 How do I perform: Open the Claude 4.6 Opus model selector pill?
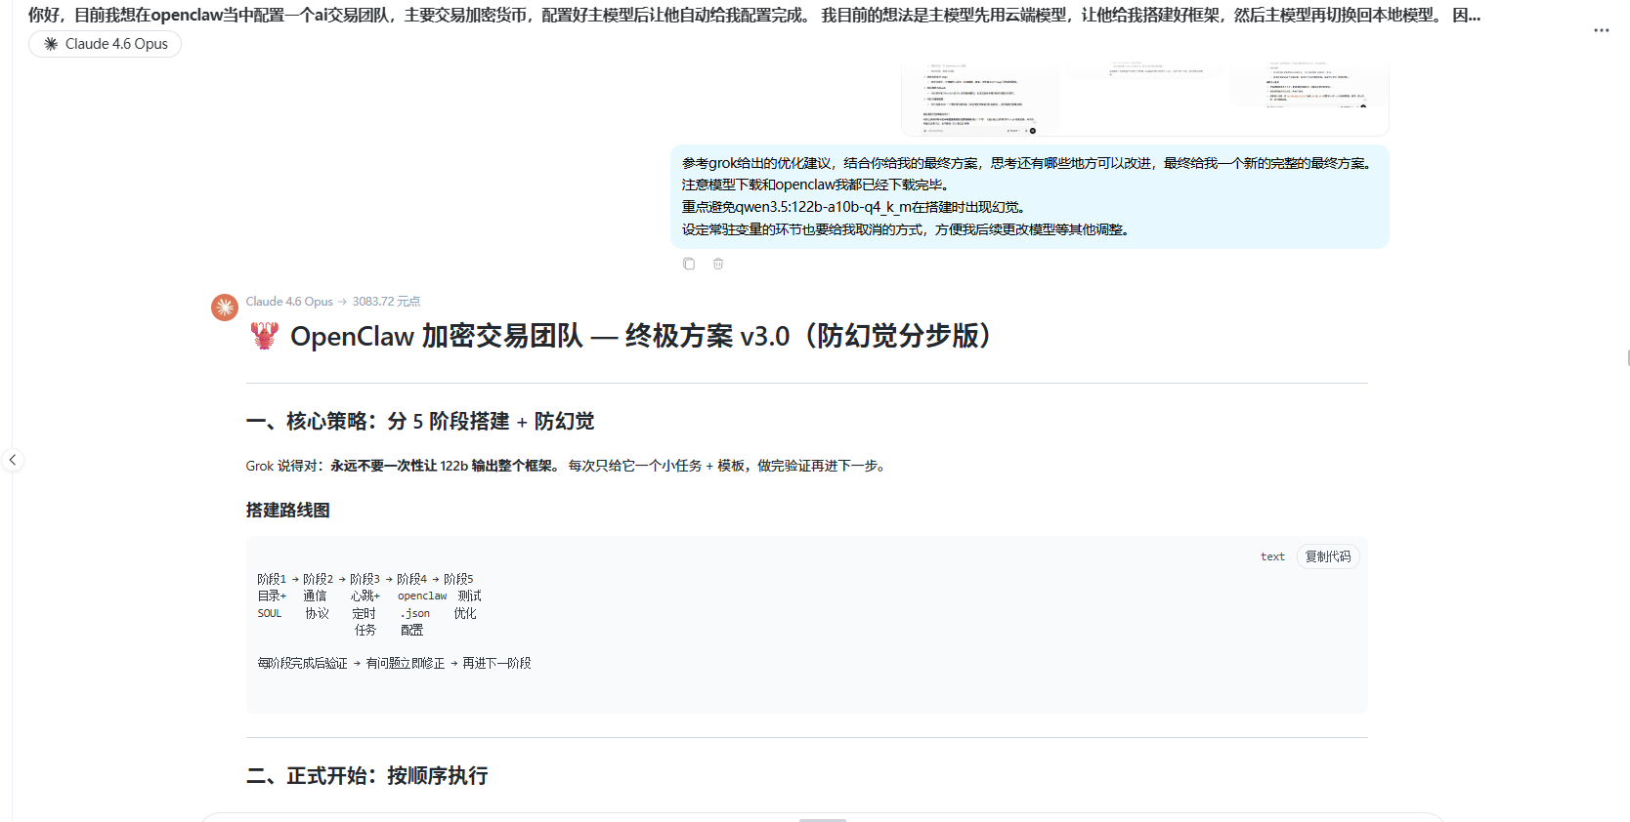(x=106, y=44)
